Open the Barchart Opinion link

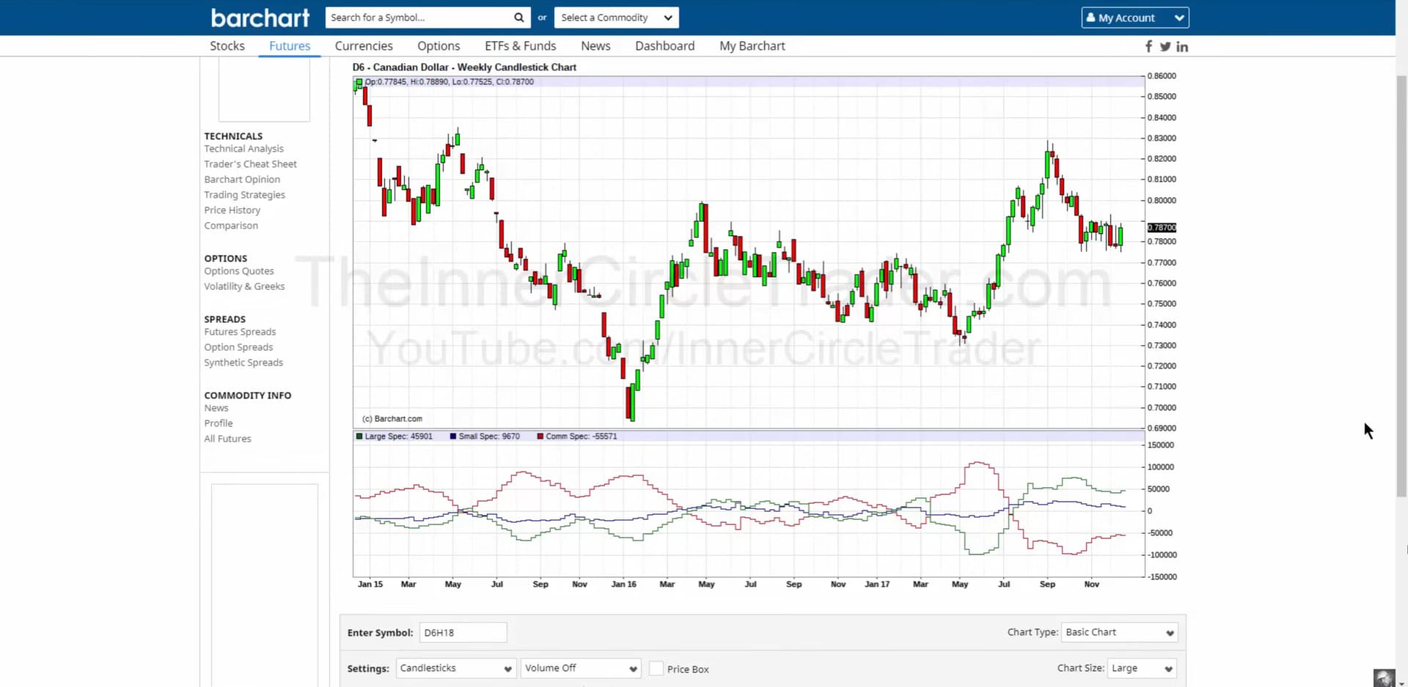coord(242,179)
